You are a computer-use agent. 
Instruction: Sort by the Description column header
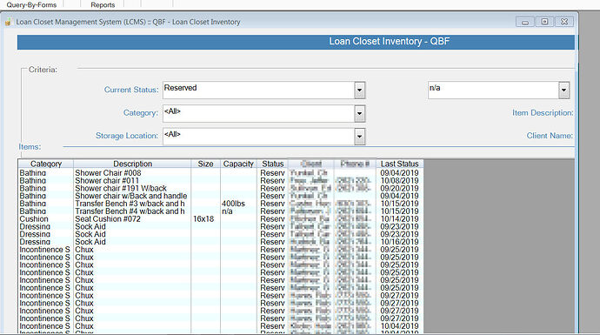point(132,164)
